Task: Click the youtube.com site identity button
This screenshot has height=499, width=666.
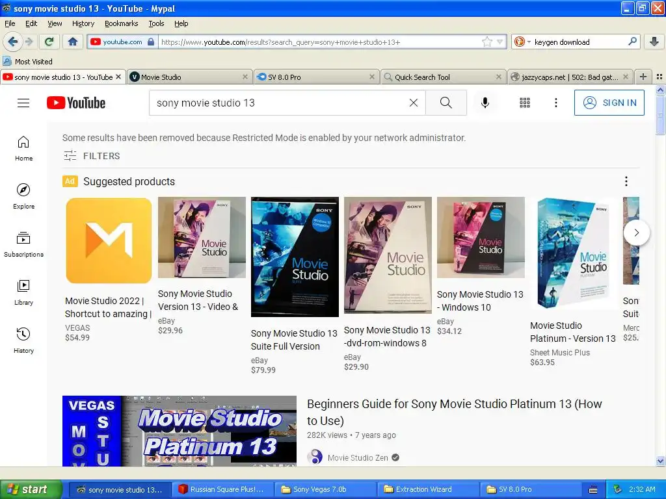Action: click(122, 42)
